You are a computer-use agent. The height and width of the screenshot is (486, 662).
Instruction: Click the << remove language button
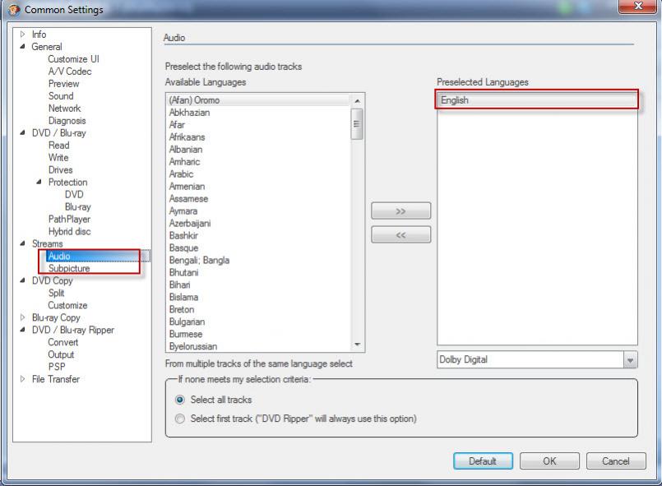400,234
